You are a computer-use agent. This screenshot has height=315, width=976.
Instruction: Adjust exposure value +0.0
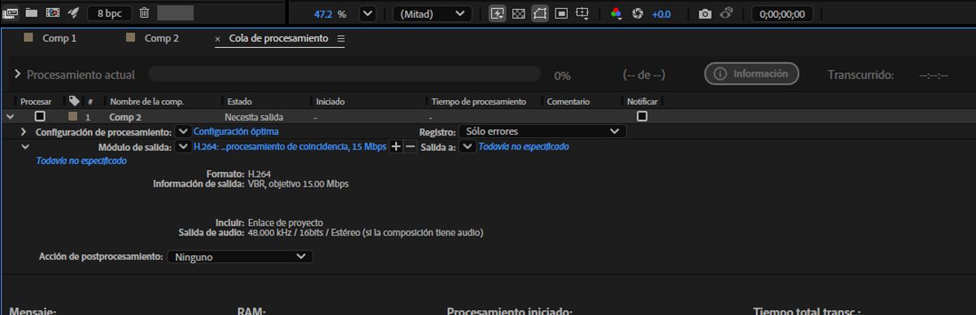(x=661, y=14)
